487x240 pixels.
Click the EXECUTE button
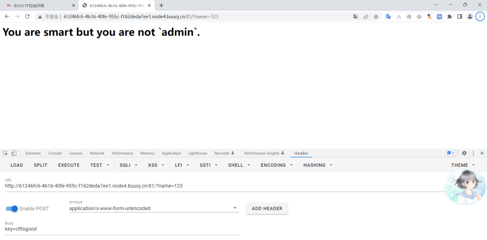pos(69,165)
